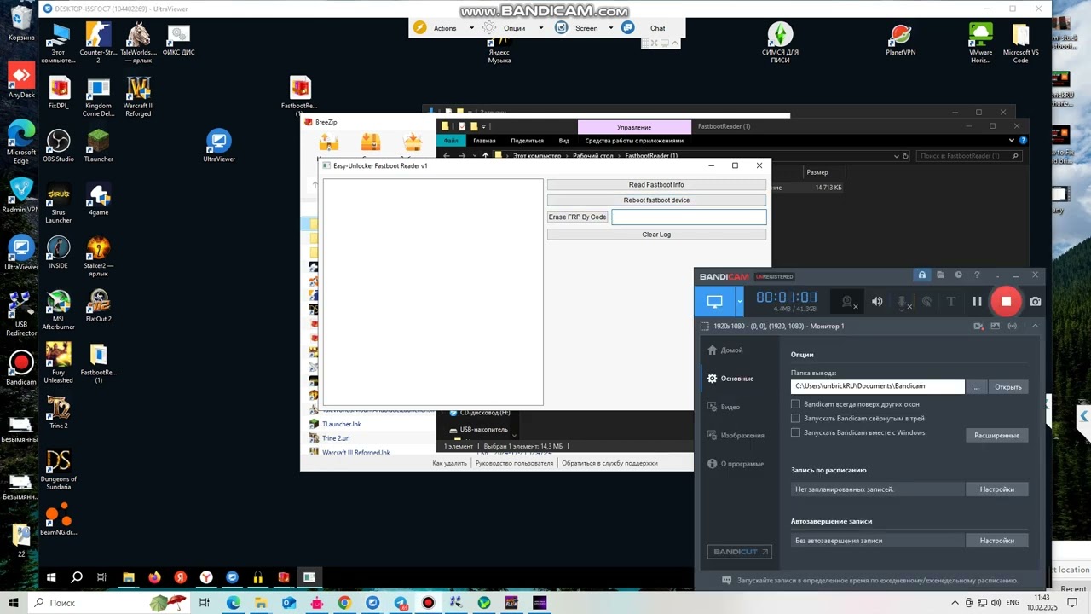Open Главная tab in Explorer ribbon
This screenshot has width=1091, height=614.
(484, 141)
